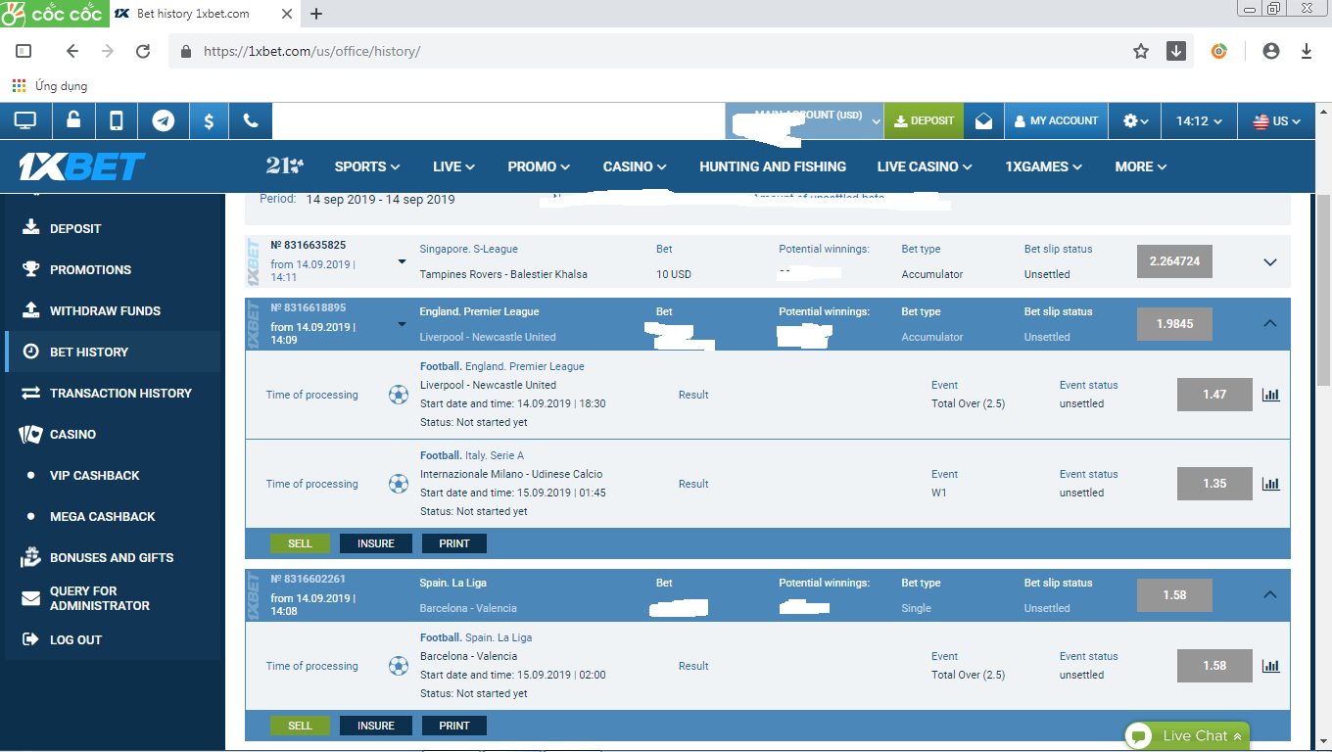The height and width of the screenshot is (752, 1332).
Task: Open CASINO in the left sidebar
Action: (113, 434)
